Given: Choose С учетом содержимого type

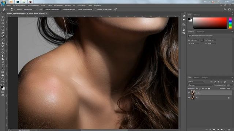Looking at the screenshot, I should click(x=52, y=9).
